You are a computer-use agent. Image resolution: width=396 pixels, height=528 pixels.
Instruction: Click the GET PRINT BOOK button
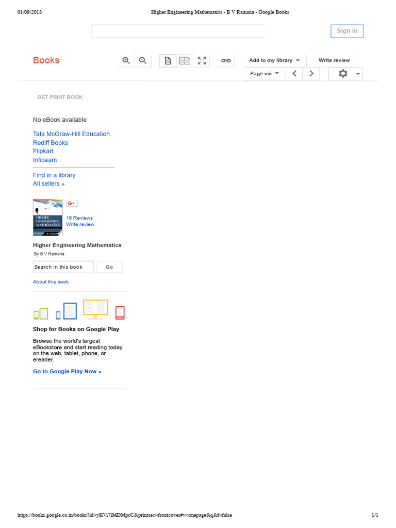click(60, 97)
